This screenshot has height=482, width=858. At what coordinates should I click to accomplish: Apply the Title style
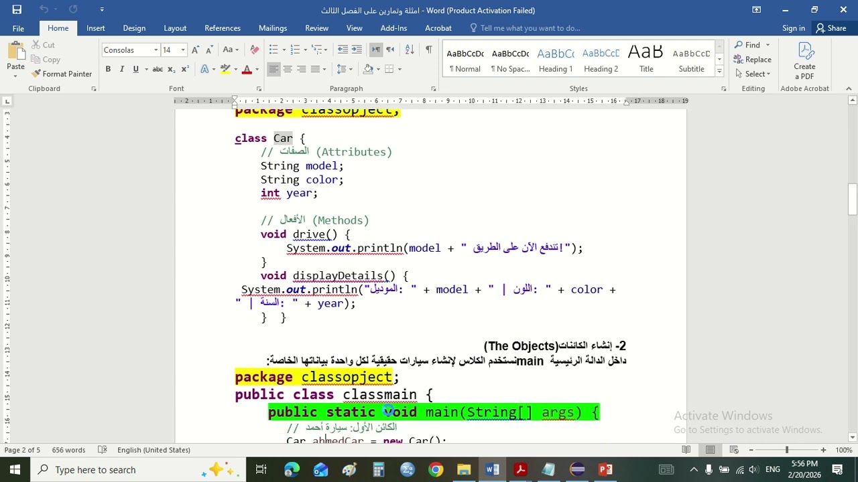point(646,59)
